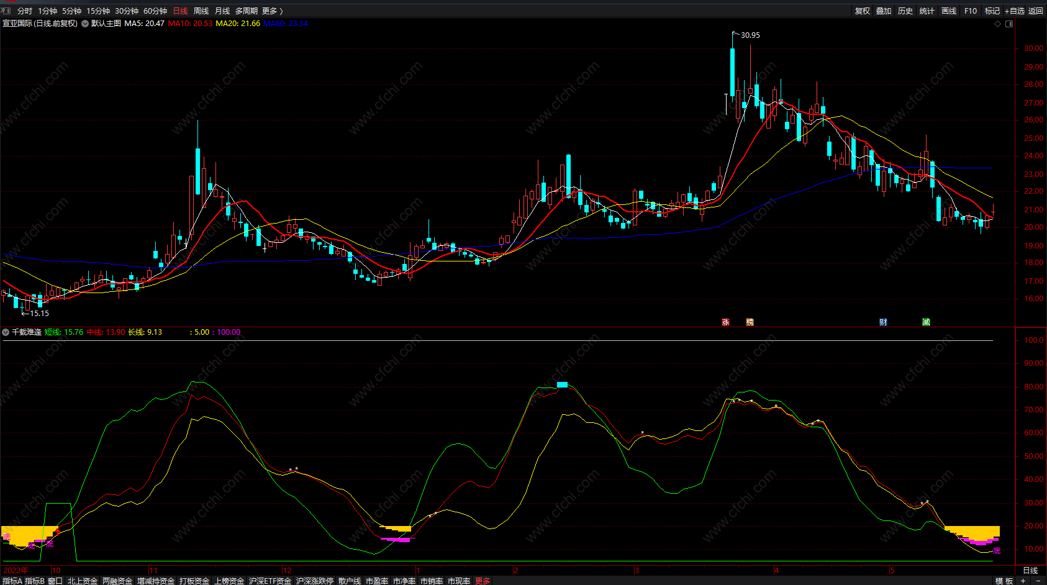1047x585 pixels.
Task: Click the 叠加 overlay button
Action: (x=884, y=11)
